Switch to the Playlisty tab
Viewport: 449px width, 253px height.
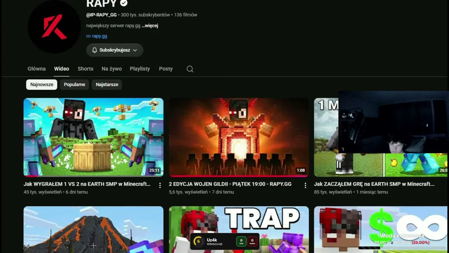pyautogui.click(x=140, y=69)
